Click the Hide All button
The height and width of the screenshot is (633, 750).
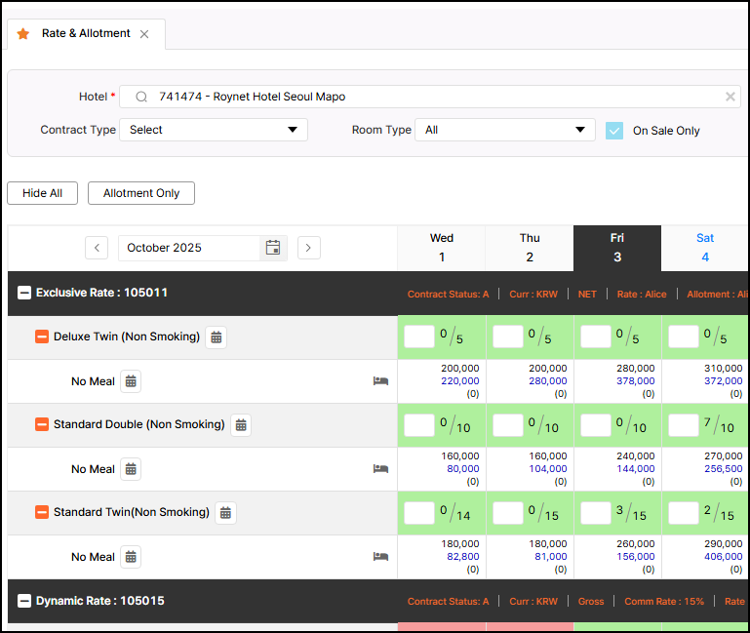(x=42, y=193)
